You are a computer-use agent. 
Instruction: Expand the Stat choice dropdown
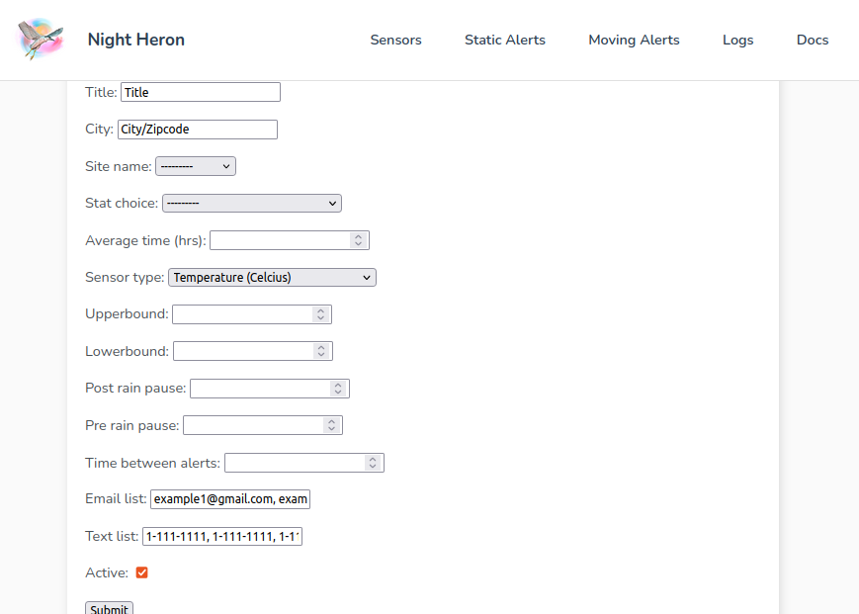coord(251,203)
